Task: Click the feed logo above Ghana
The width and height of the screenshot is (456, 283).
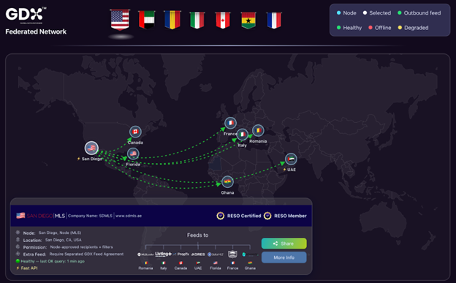Action: coord(250,254)
